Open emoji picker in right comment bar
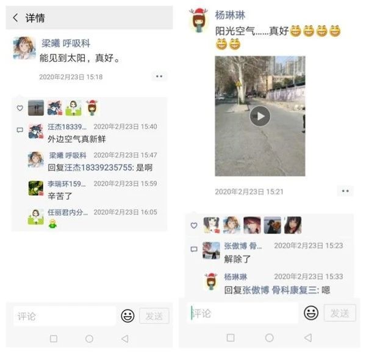 point(311,313)
